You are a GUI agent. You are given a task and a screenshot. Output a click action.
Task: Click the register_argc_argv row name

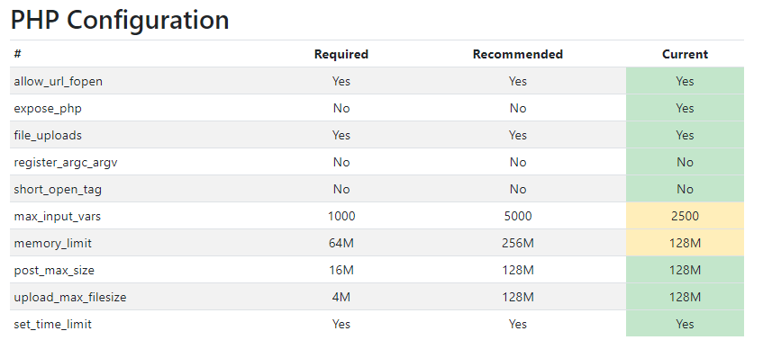66,162
